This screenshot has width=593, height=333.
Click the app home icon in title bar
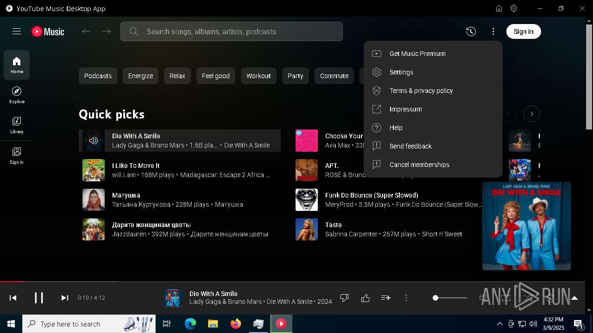(499, 8)
